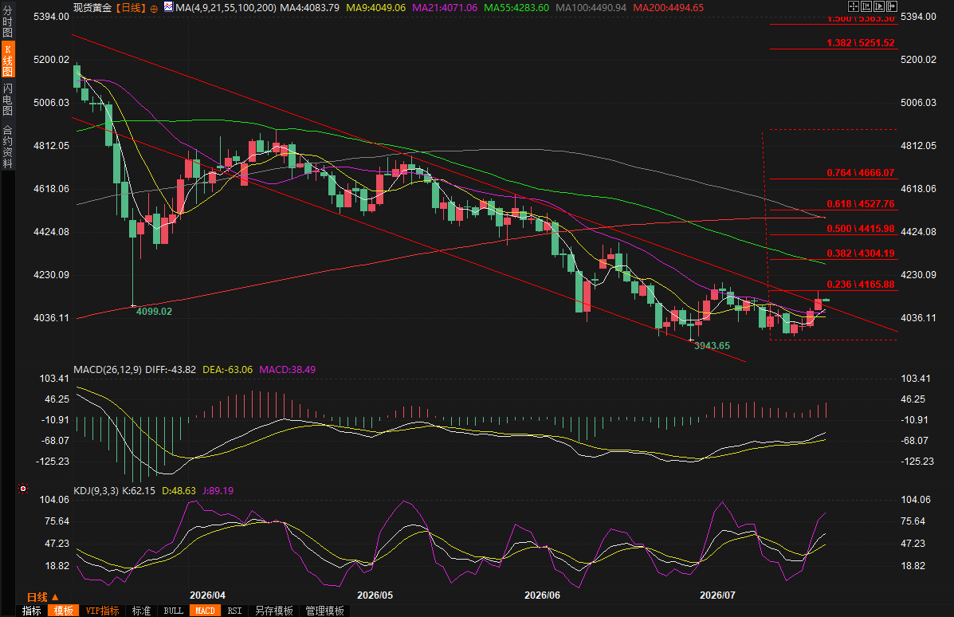Click the chart play-forward axis icon
This screenshot has width=954, height=617.
pyautogui.click(x=879, y=6)
